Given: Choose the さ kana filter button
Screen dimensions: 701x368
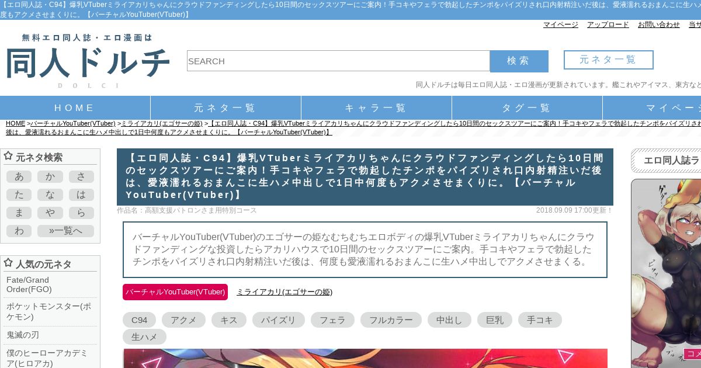Looking at the screenshot, I should [x=81, y=177].
